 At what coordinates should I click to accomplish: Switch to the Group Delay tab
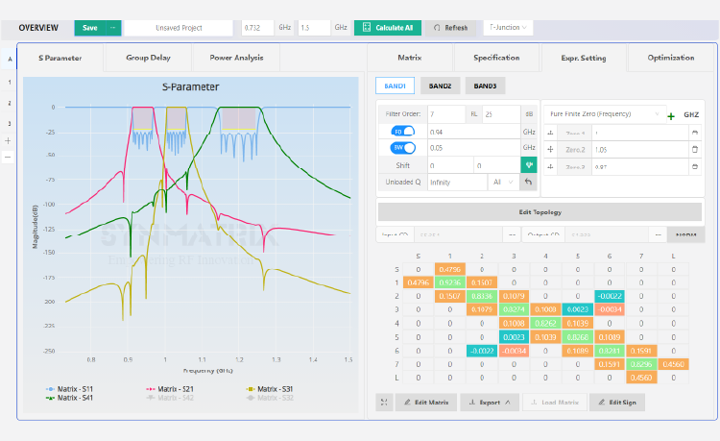[148, 58]
